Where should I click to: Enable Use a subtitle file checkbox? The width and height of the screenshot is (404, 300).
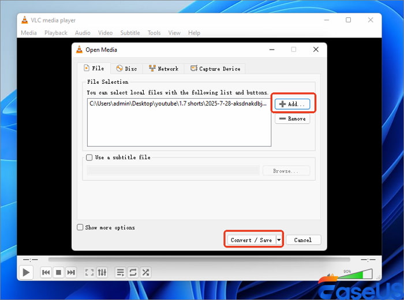[x=89, y=157]
